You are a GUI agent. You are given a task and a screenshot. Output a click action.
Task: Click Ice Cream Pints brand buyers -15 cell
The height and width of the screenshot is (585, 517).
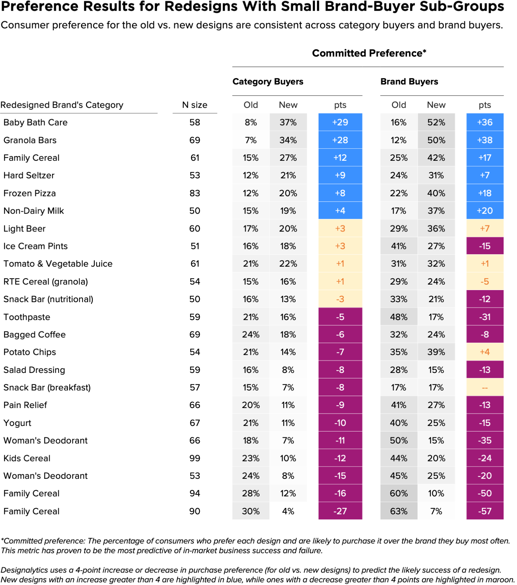485,246
